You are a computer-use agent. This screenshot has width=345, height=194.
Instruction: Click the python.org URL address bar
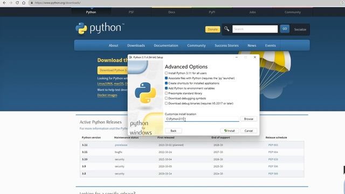coord(58,3)
